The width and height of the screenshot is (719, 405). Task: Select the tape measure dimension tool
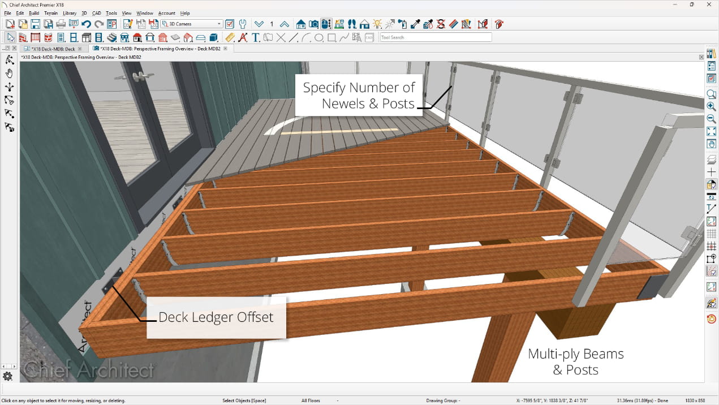click(x=230, y=37)
